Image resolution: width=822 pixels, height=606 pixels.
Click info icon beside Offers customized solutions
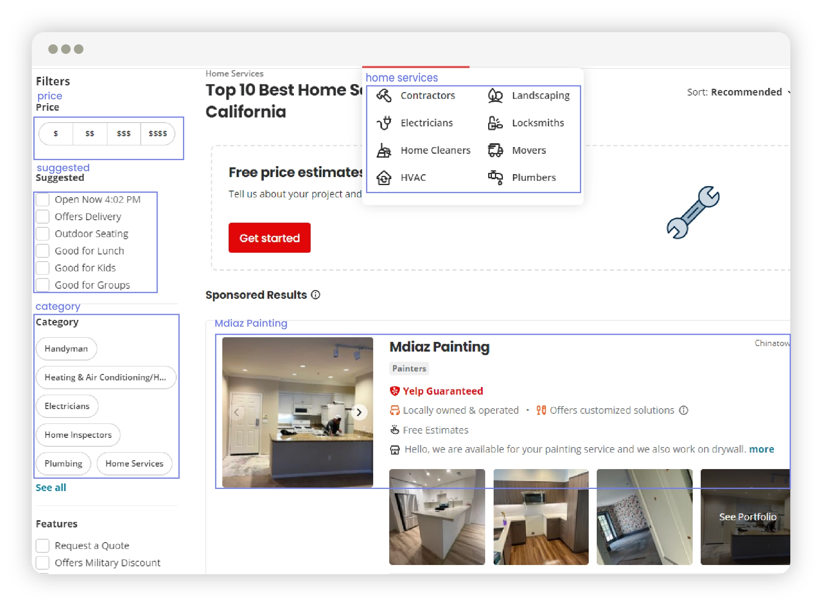684,410
